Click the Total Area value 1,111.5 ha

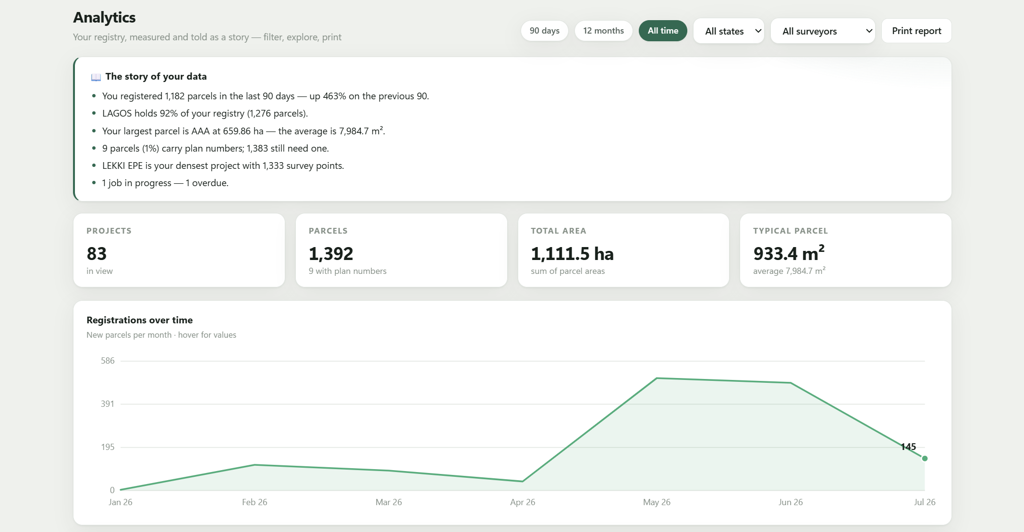[572, 253]
